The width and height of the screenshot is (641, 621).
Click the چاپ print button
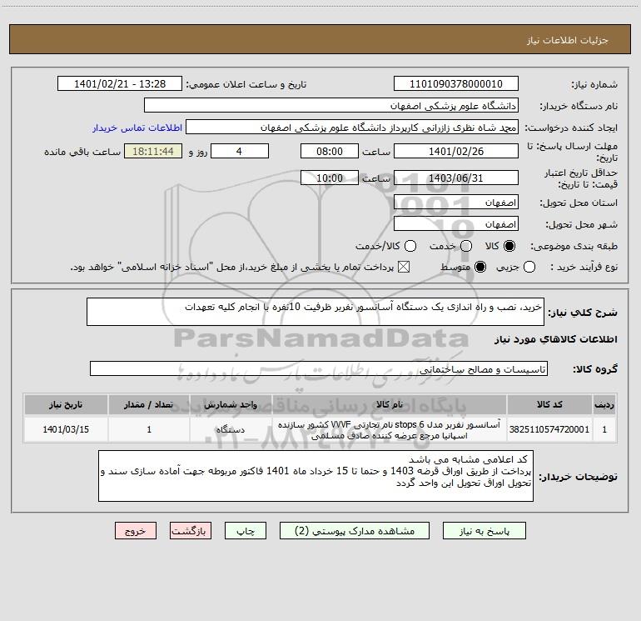coord(246,531)
